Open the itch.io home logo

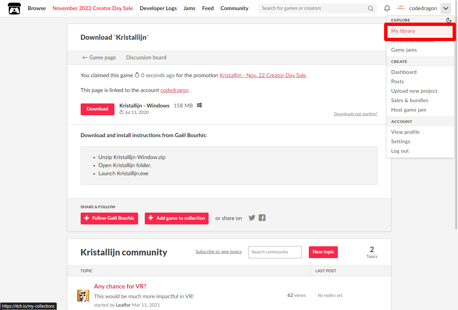click(14, 8)
